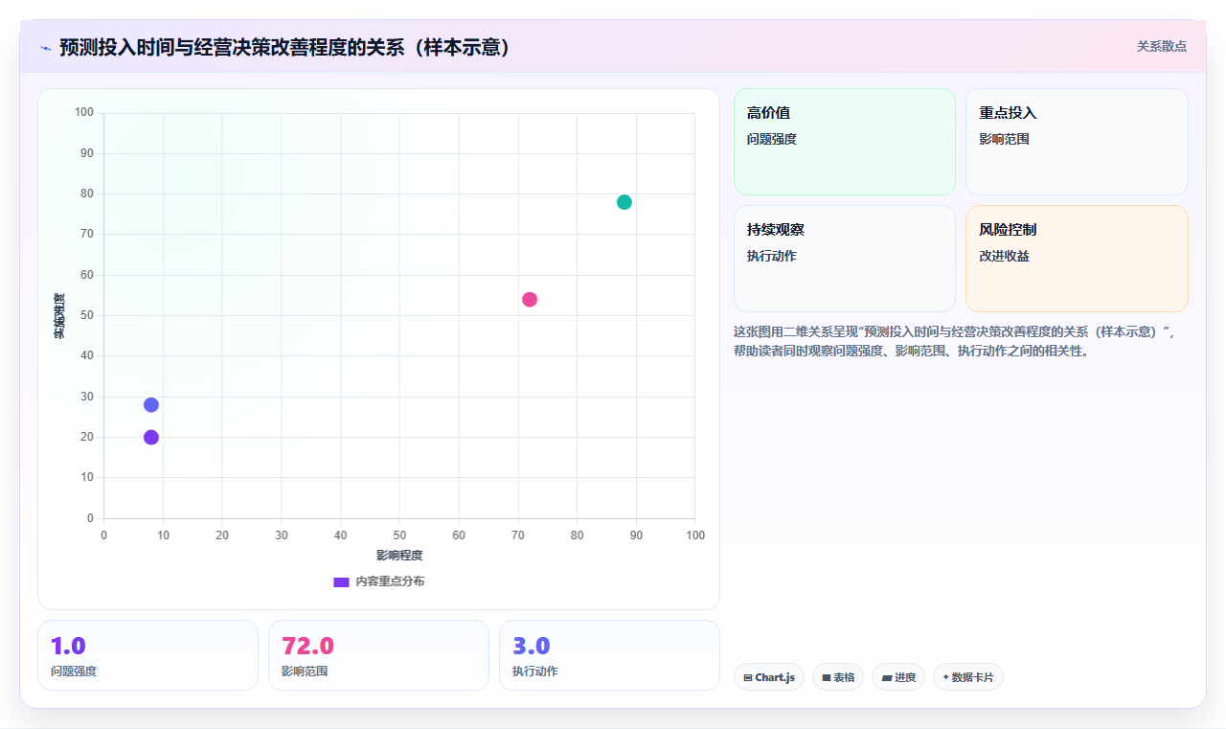1226x729 pixels.
Task: Click the 进度 tag
Action: click(x=898, y=677)
